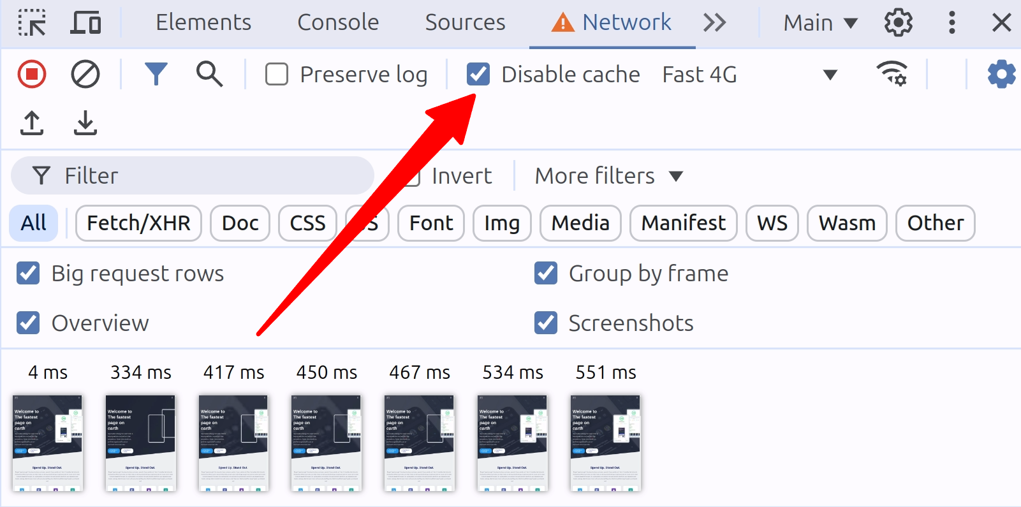
Task: Select the All request type filter
Action: [34, 223]
